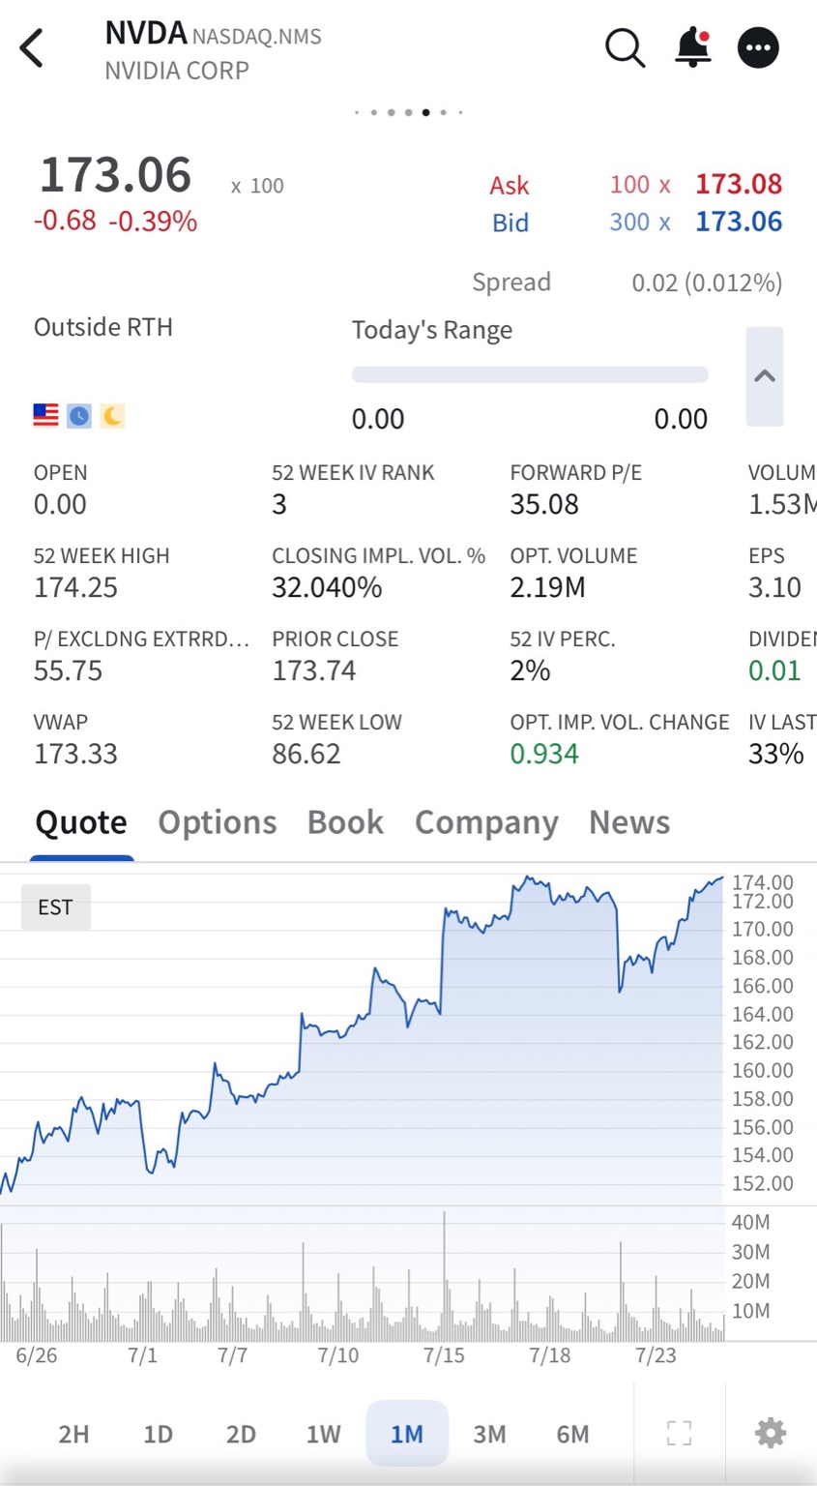Switch to the Options tab
817x1486 pixels.
pos(218,822)
